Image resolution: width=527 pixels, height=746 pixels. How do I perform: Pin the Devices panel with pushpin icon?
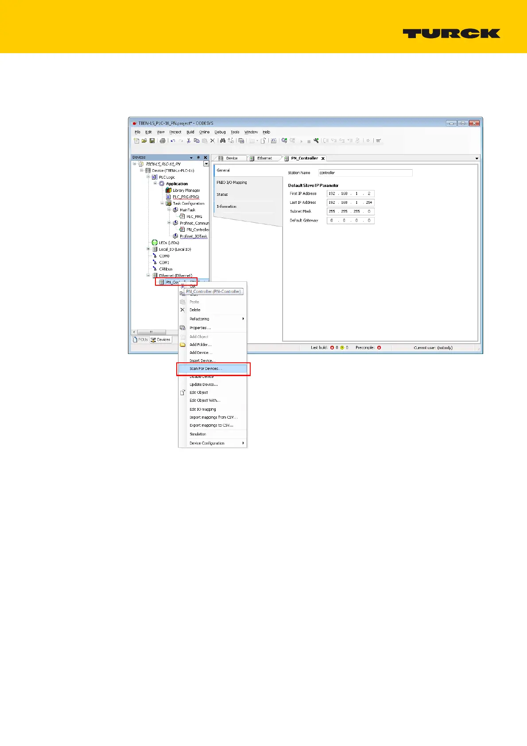coord(198,157)
